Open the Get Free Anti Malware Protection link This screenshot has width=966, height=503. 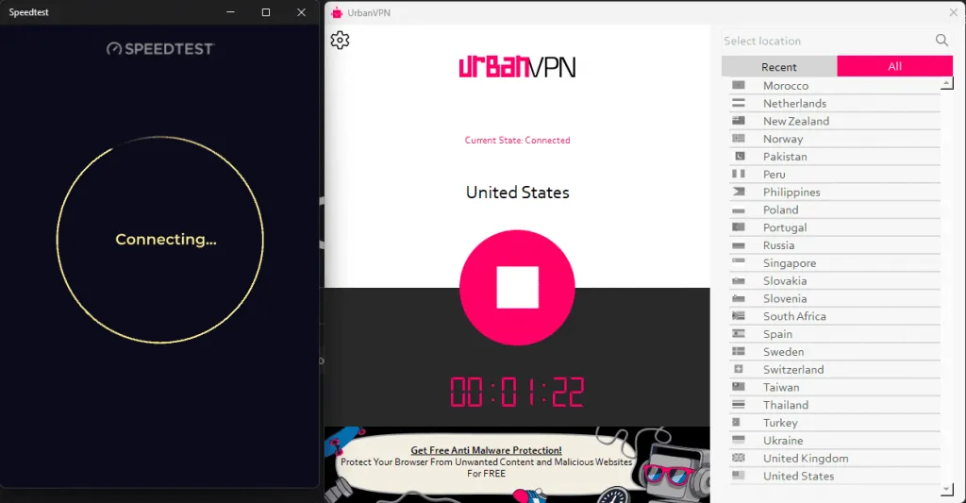click(486, 450)
